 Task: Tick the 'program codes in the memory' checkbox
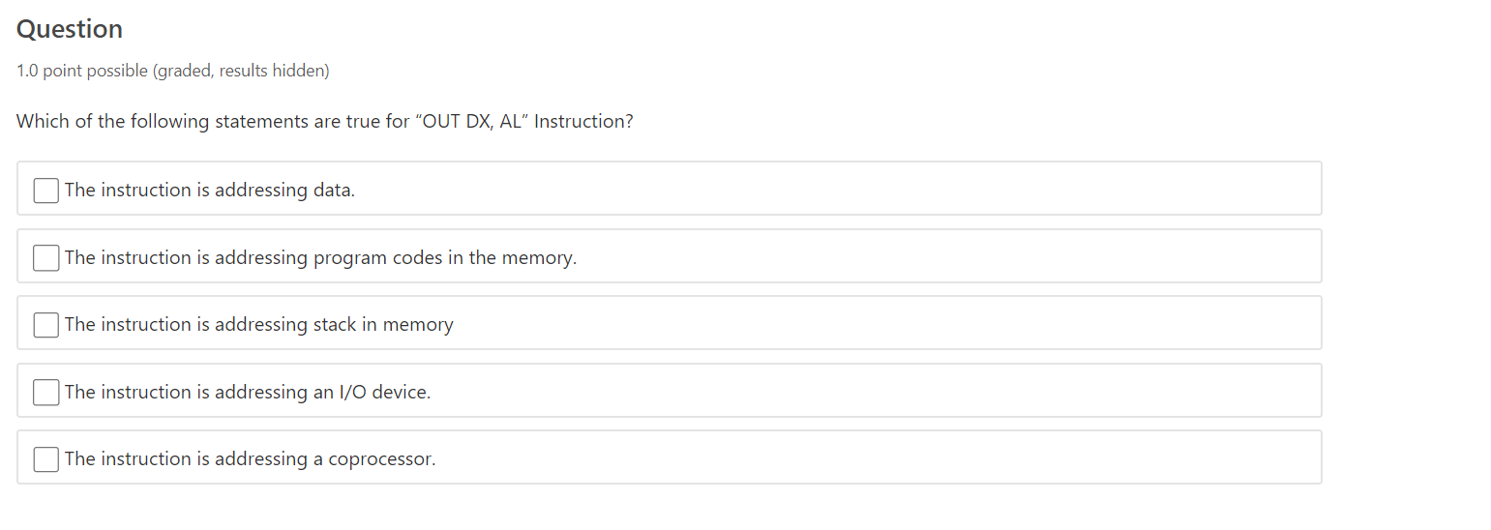(x=46, y=258)
